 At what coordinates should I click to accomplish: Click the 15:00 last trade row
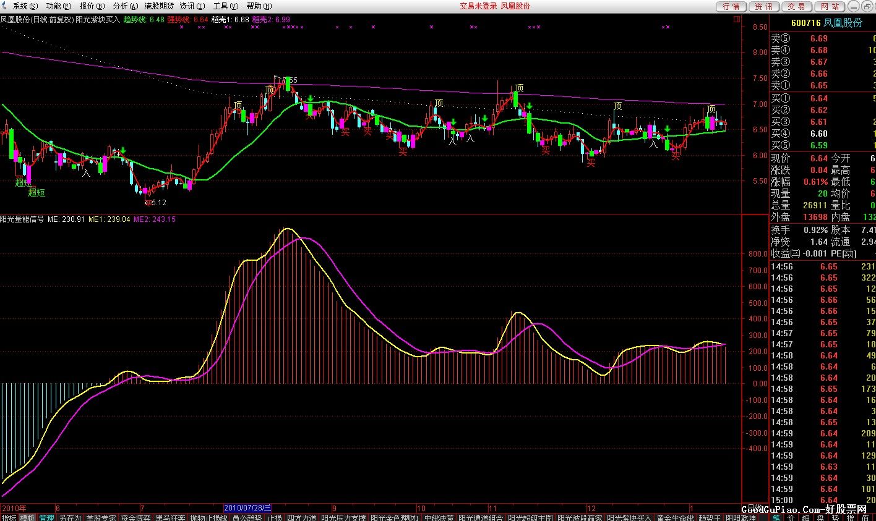point(823,500)
